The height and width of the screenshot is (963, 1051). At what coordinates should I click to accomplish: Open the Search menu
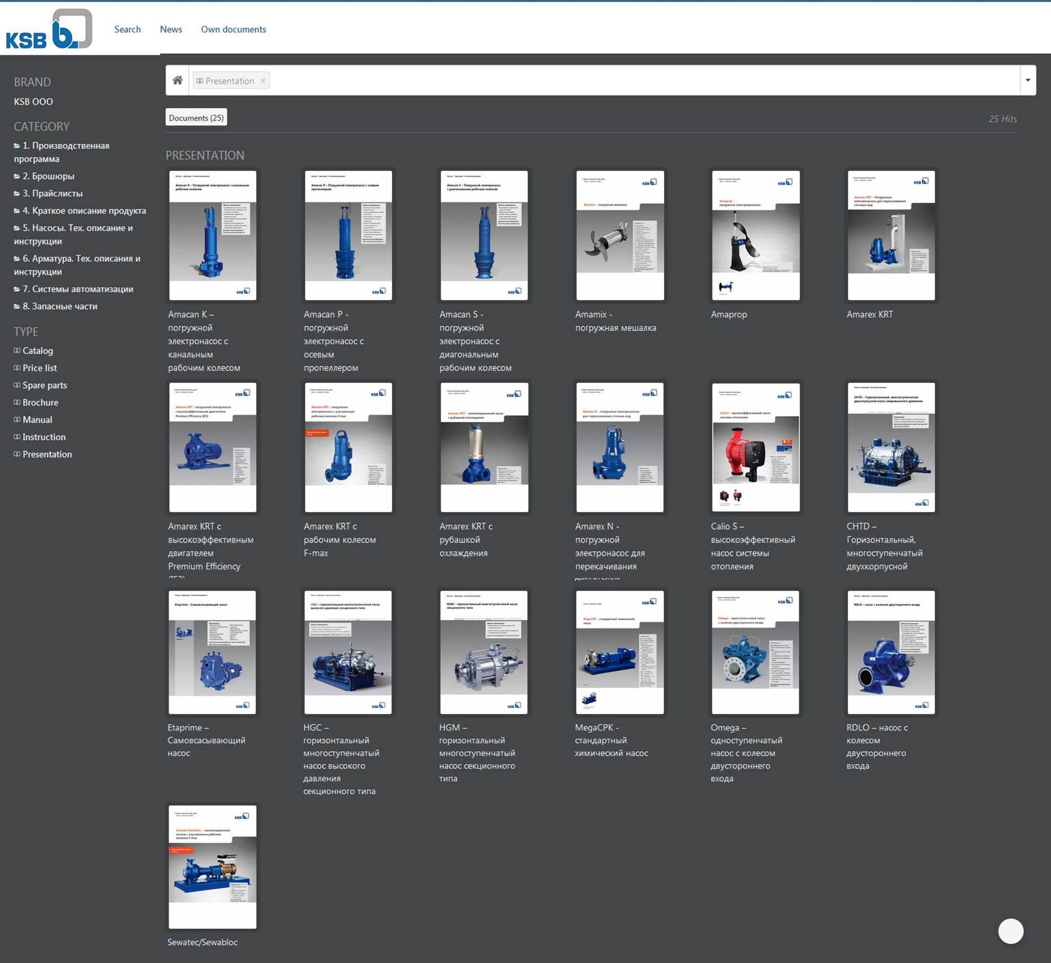(x=127, y=29)
